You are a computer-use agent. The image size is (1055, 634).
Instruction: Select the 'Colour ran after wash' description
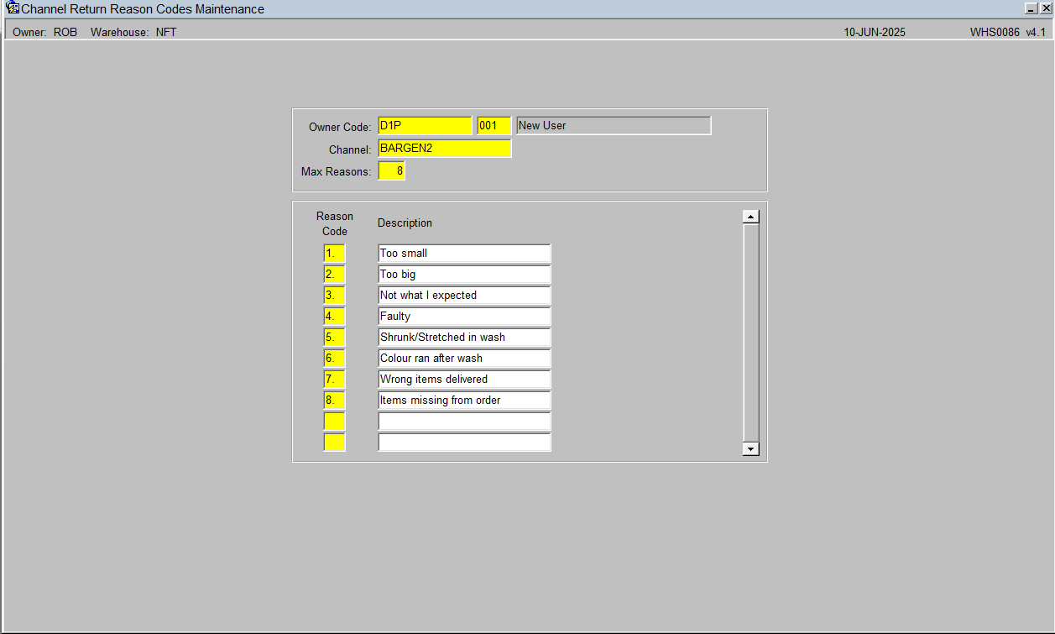click(x=464, y=359)
